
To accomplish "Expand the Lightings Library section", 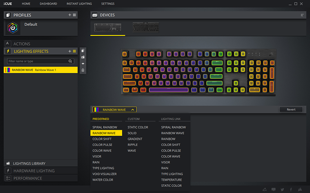I will coord(29,164).
